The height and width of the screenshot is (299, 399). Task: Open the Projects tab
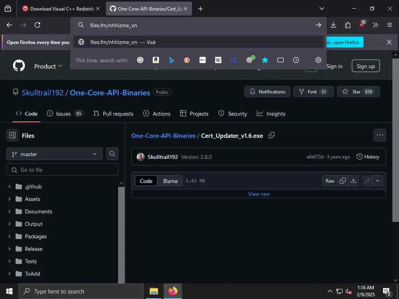coord(194,114)
